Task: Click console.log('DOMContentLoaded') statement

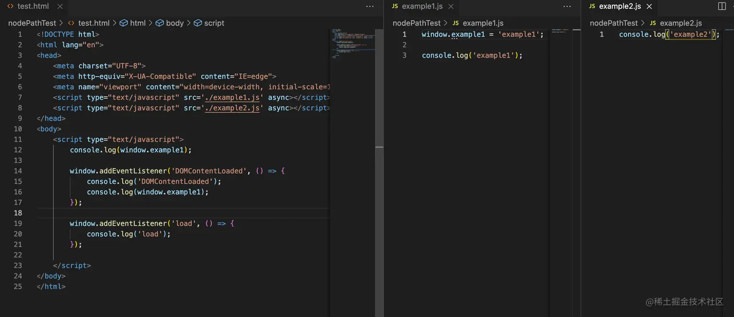Action: click(154, 181)
